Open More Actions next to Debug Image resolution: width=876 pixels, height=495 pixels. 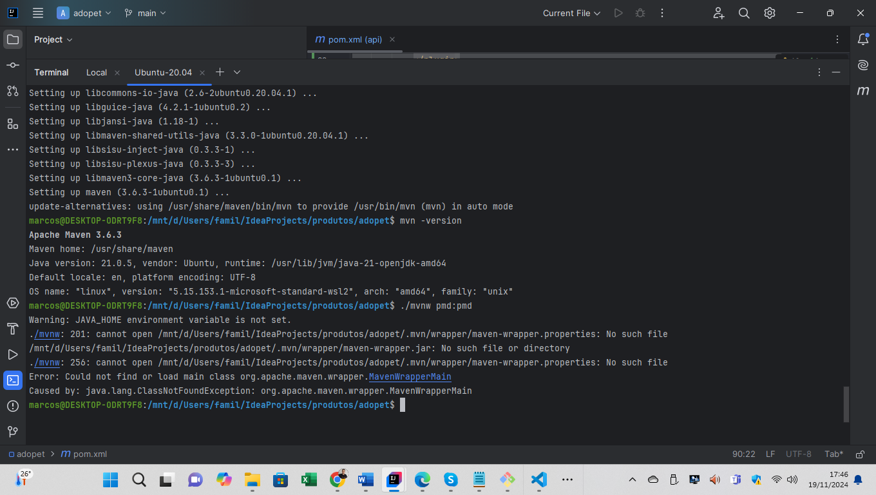pyautogui.click(x=662, y=13)
